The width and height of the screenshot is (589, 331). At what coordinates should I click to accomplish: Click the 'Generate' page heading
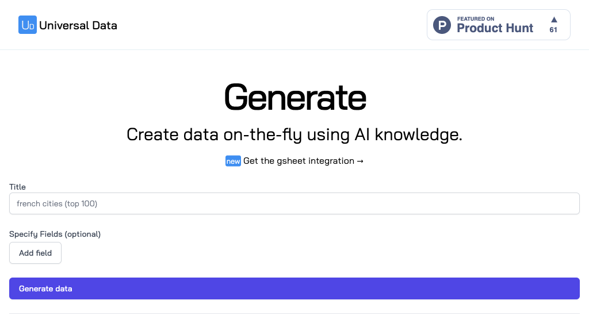(294, 97)
